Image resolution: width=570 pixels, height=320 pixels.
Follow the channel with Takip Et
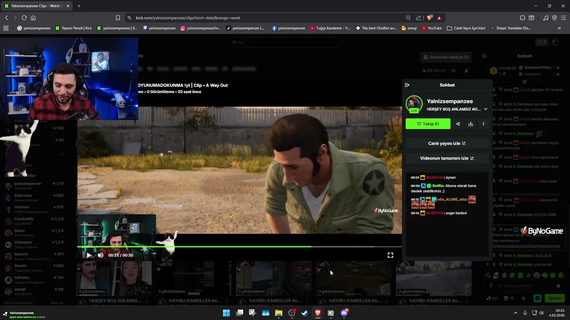click(x=428, y=124)
